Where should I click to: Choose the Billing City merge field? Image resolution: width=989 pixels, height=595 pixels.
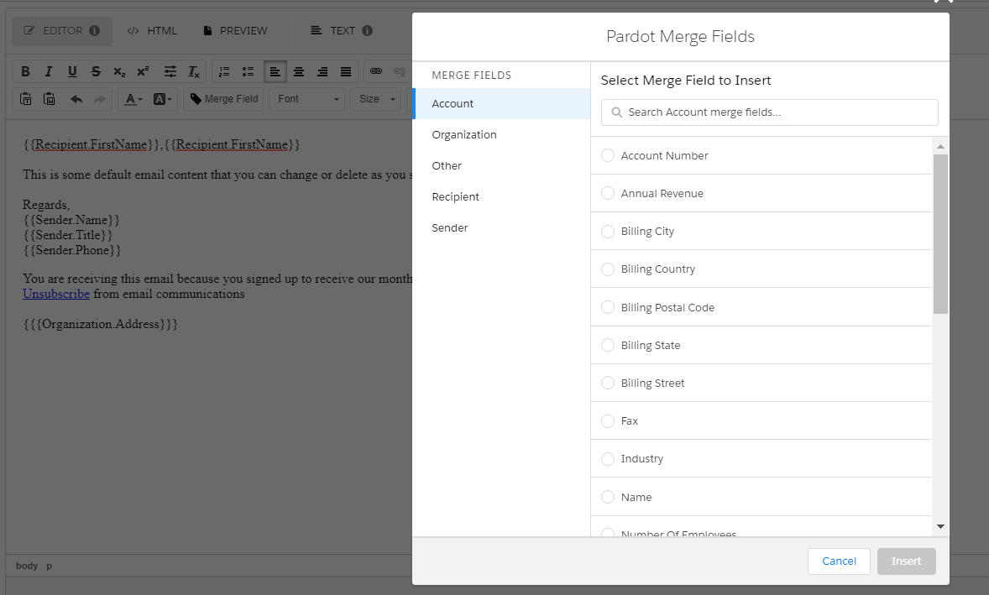pos(607,232)
